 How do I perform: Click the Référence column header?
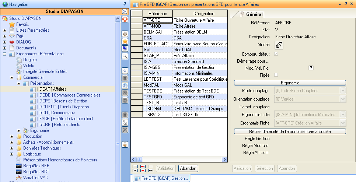tap(158, 14)
